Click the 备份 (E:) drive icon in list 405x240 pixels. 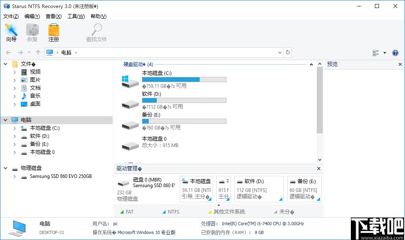pos(130,125)
